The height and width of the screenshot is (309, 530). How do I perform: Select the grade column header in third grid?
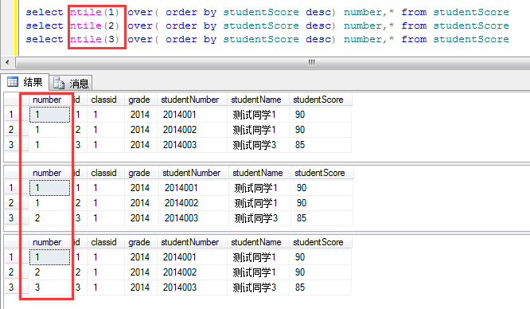coord(139,242)
